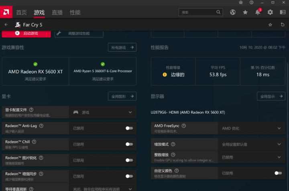Expand the 显卡配置文件 profile dropdown
This screenshot has width=289, height=191.
pyautogui.click(x=130, y=112)
